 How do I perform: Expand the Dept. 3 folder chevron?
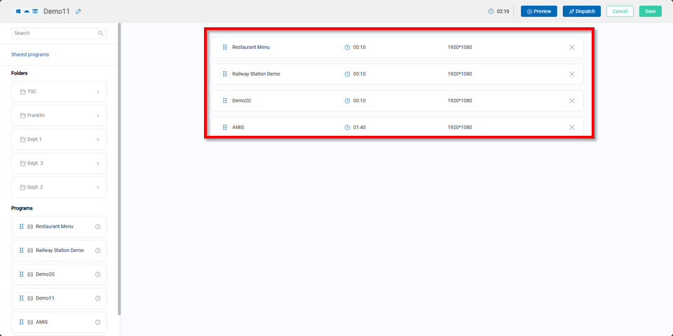point(97,163)
